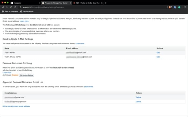188x117 pixels.
Task: Reload the Amazon page
Action: point(11,7)
